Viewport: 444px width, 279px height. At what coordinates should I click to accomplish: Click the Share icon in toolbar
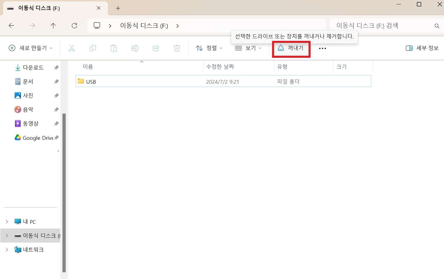coord(156,48)
